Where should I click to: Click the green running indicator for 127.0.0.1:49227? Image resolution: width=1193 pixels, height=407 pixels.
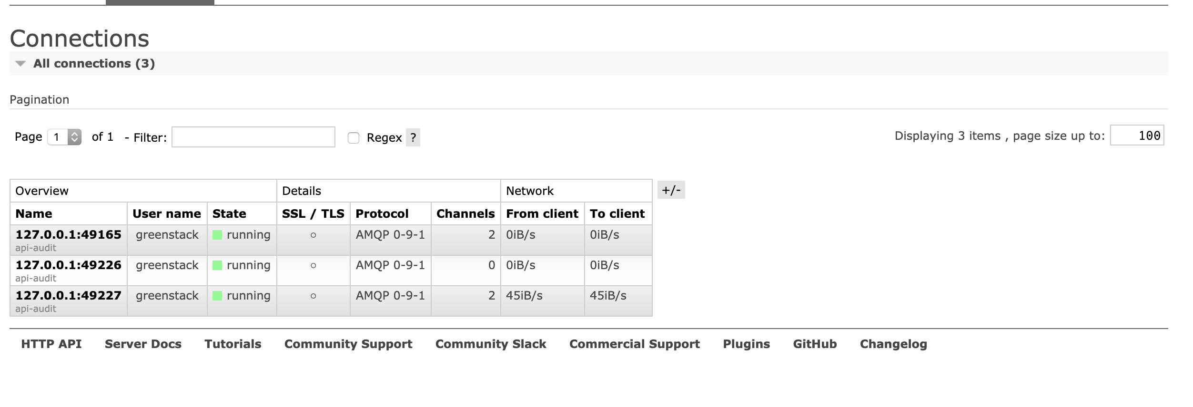[217, 295]
